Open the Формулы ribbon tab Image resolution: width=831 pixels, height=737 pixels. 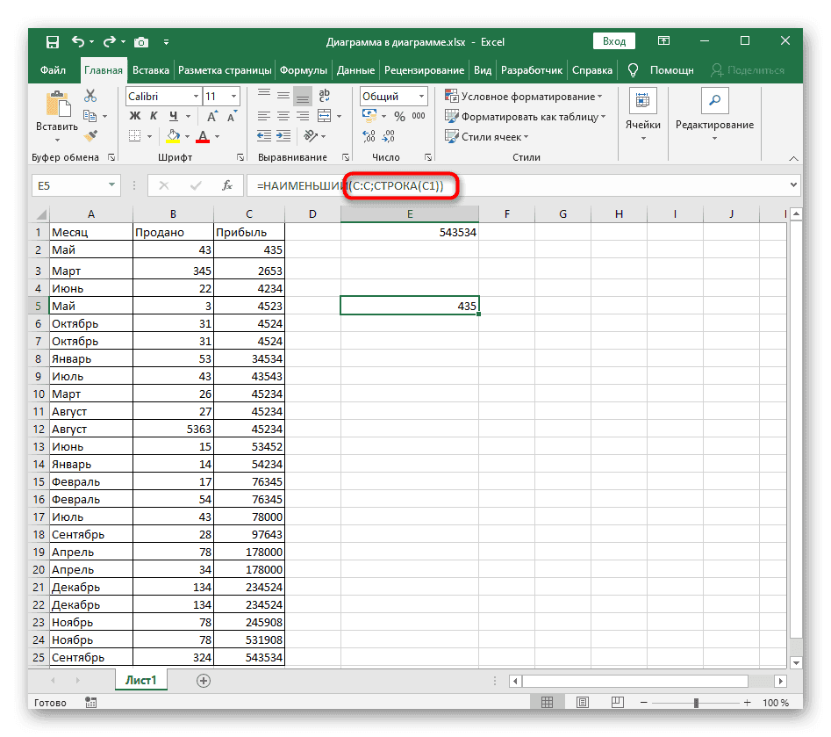click(x=304, y=70)
